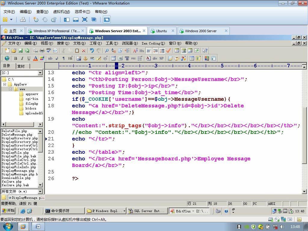Viewport: 308px width, 231px height.
Task: Insert an anchor with the anchor icon
Action: 85,58
